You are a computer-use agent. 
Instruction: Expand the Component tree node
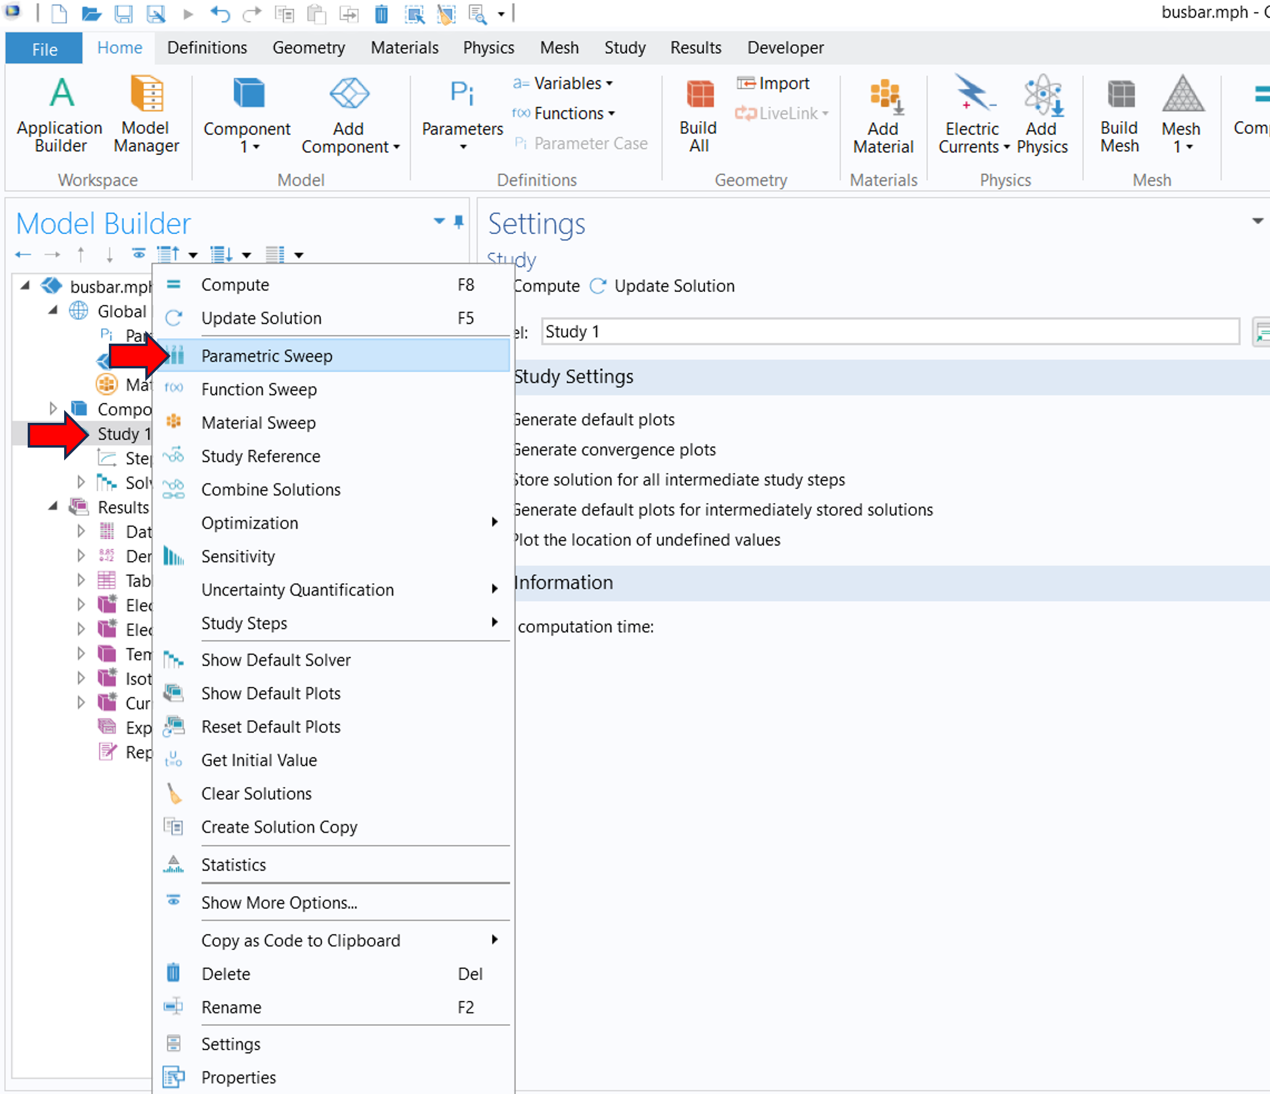click(x=52, y=408)
